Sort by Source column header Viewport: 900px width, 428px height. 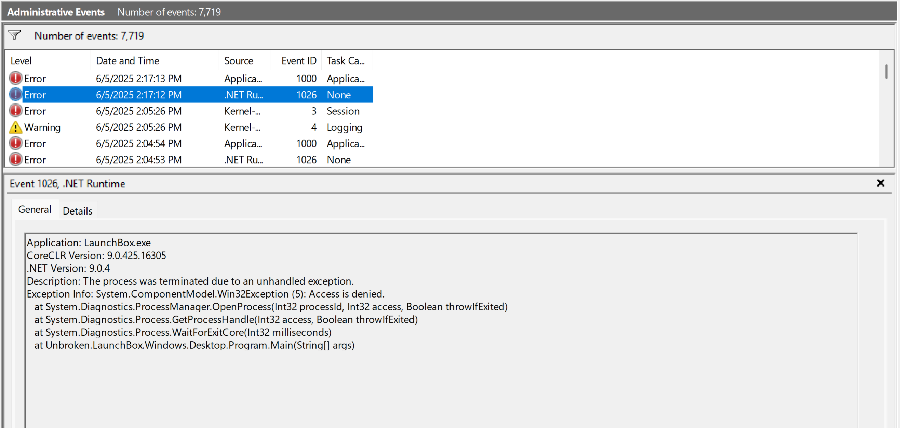click(x=244, y=60)
